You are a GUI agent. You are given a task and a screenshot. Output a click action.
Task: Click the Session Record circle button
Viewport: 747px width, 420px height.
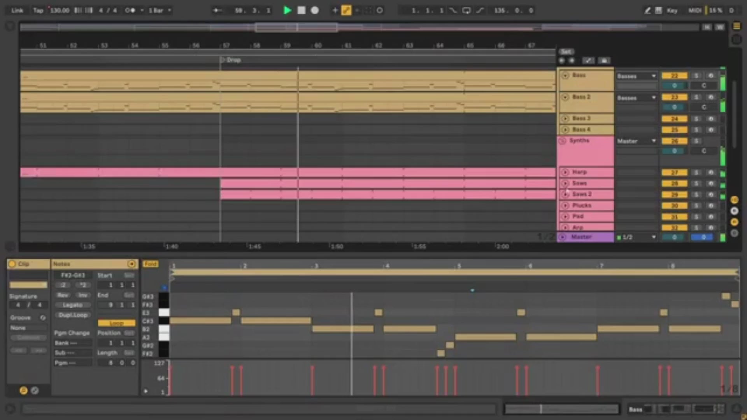click(380, 10)
